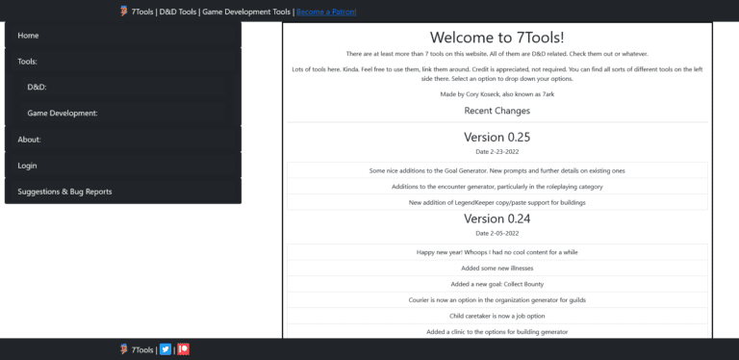Select the Happy new year changelog row
This screenshot has width=739, height=360.
(497, 252)
